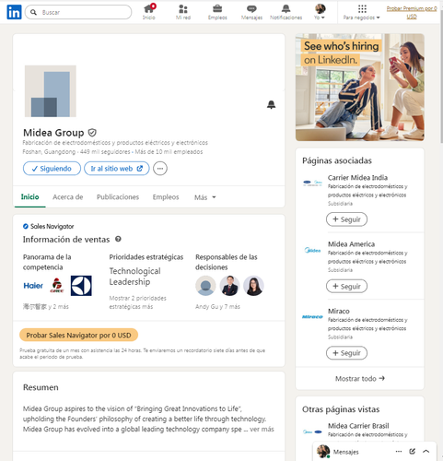Viewport: 443px width, 461px height.
Task: Click the Midea Carrier Brasil logo
Action: (312, 431)
